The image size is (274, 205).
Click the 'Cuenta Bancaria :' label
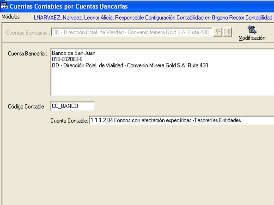pyautogui.click(x=27, y=54)
